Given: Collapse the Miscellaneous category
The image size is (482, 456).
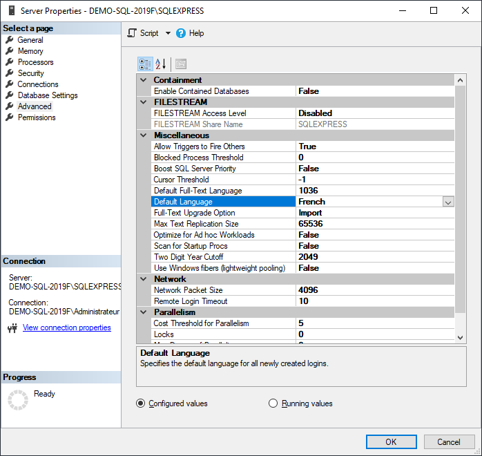Looking at the screenshot, I should (x=143, y=135).
